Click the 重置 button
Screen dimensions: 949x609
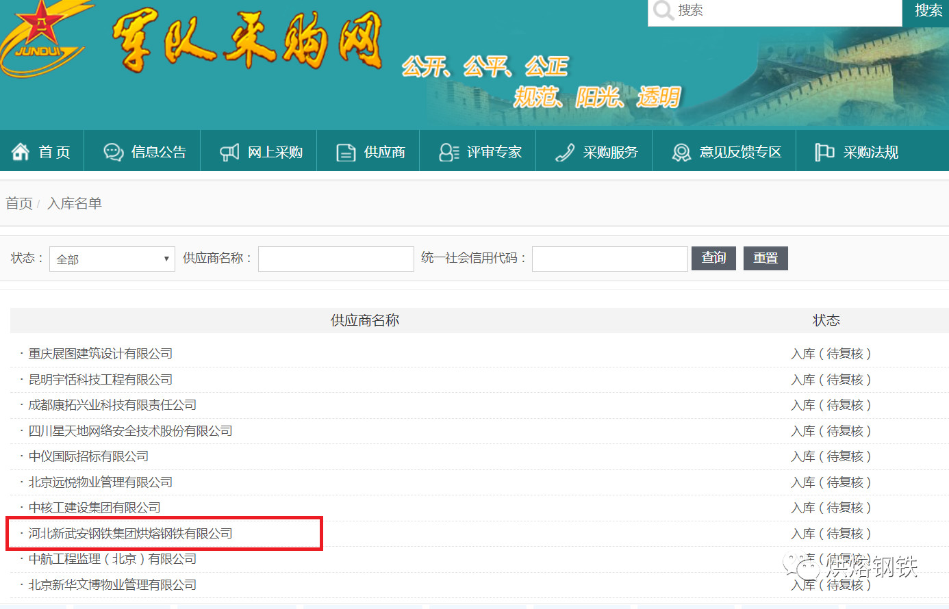tap(765, 258)
